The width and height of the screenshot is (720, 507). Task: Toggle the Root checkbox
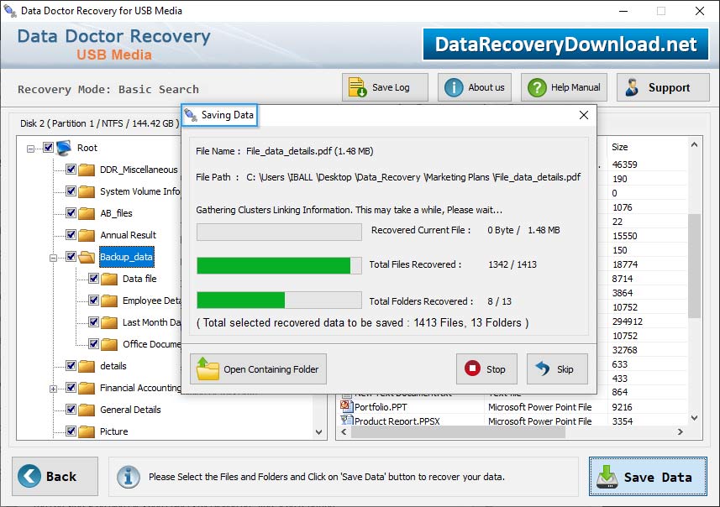pyautogui.click(x=48, y=147)
